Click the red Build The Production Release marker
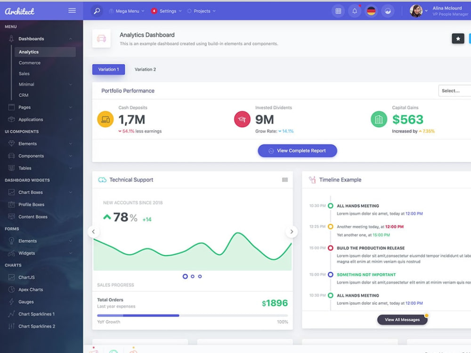Screen dimensions: 471x353 [331, 248]
